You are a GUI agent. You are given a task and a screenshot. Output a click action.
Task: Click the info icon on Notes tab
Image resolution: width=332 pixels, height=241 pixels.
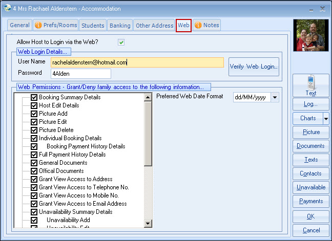pos(198,25)
